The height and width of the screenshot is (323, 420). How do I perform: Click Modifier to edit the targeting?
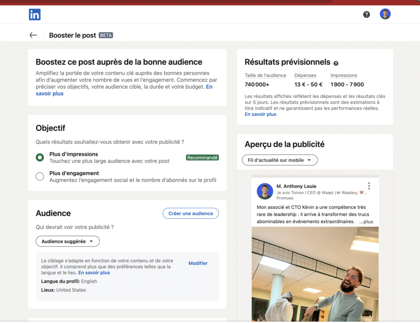pyautogui.click(x=198, y=263)
